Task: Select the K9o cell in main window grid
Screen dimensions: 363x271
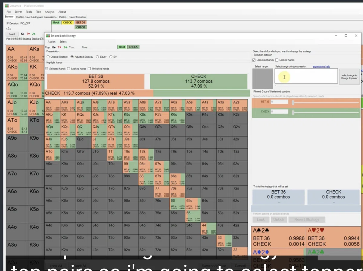Action: pos(36,143)
